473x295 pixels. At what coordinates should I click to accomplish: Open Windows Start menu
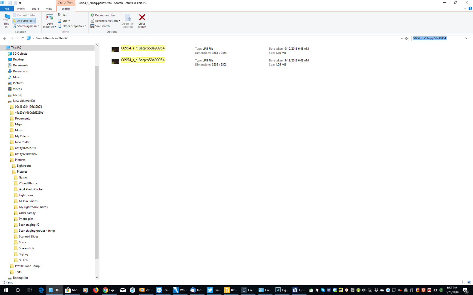pyautogui.click(x=6, y=290)
